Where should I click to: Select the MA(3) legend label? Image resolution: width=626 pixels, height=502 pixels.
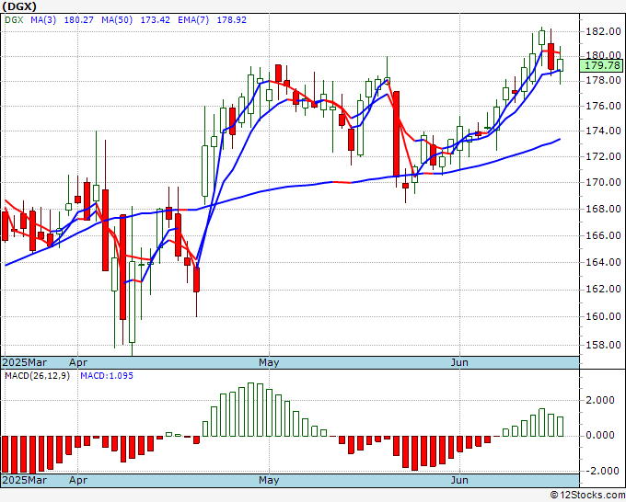[43, 20]
